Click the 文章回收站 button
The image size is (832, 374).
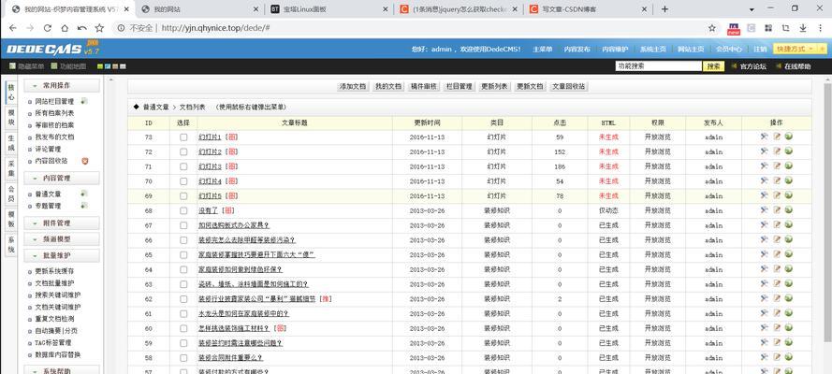[569, 86]
